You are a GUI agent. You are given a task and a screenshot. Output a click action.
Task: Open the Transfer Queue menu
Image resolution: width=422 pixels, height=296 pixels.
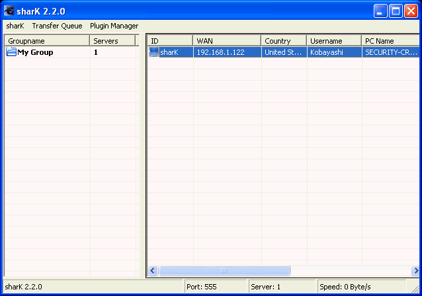(x=57, y=26)
